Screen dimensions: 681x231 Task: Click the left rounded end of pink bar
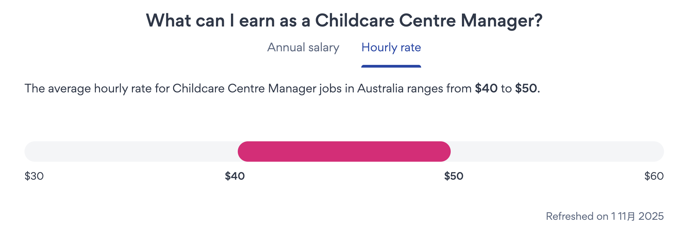pyautogui.click(x=244, y=152)
